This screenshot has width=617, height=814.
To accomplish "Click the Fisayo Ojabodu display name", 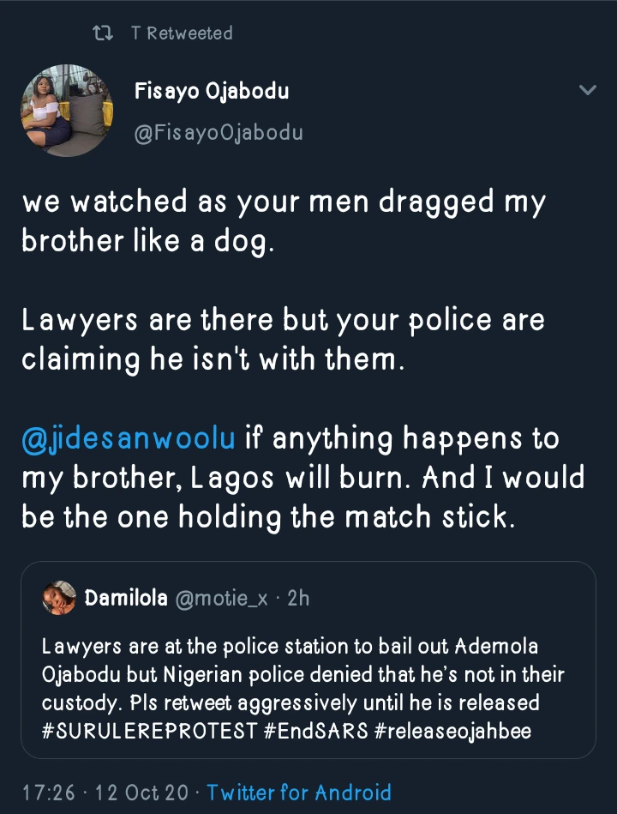I will [x=212, y=92].
